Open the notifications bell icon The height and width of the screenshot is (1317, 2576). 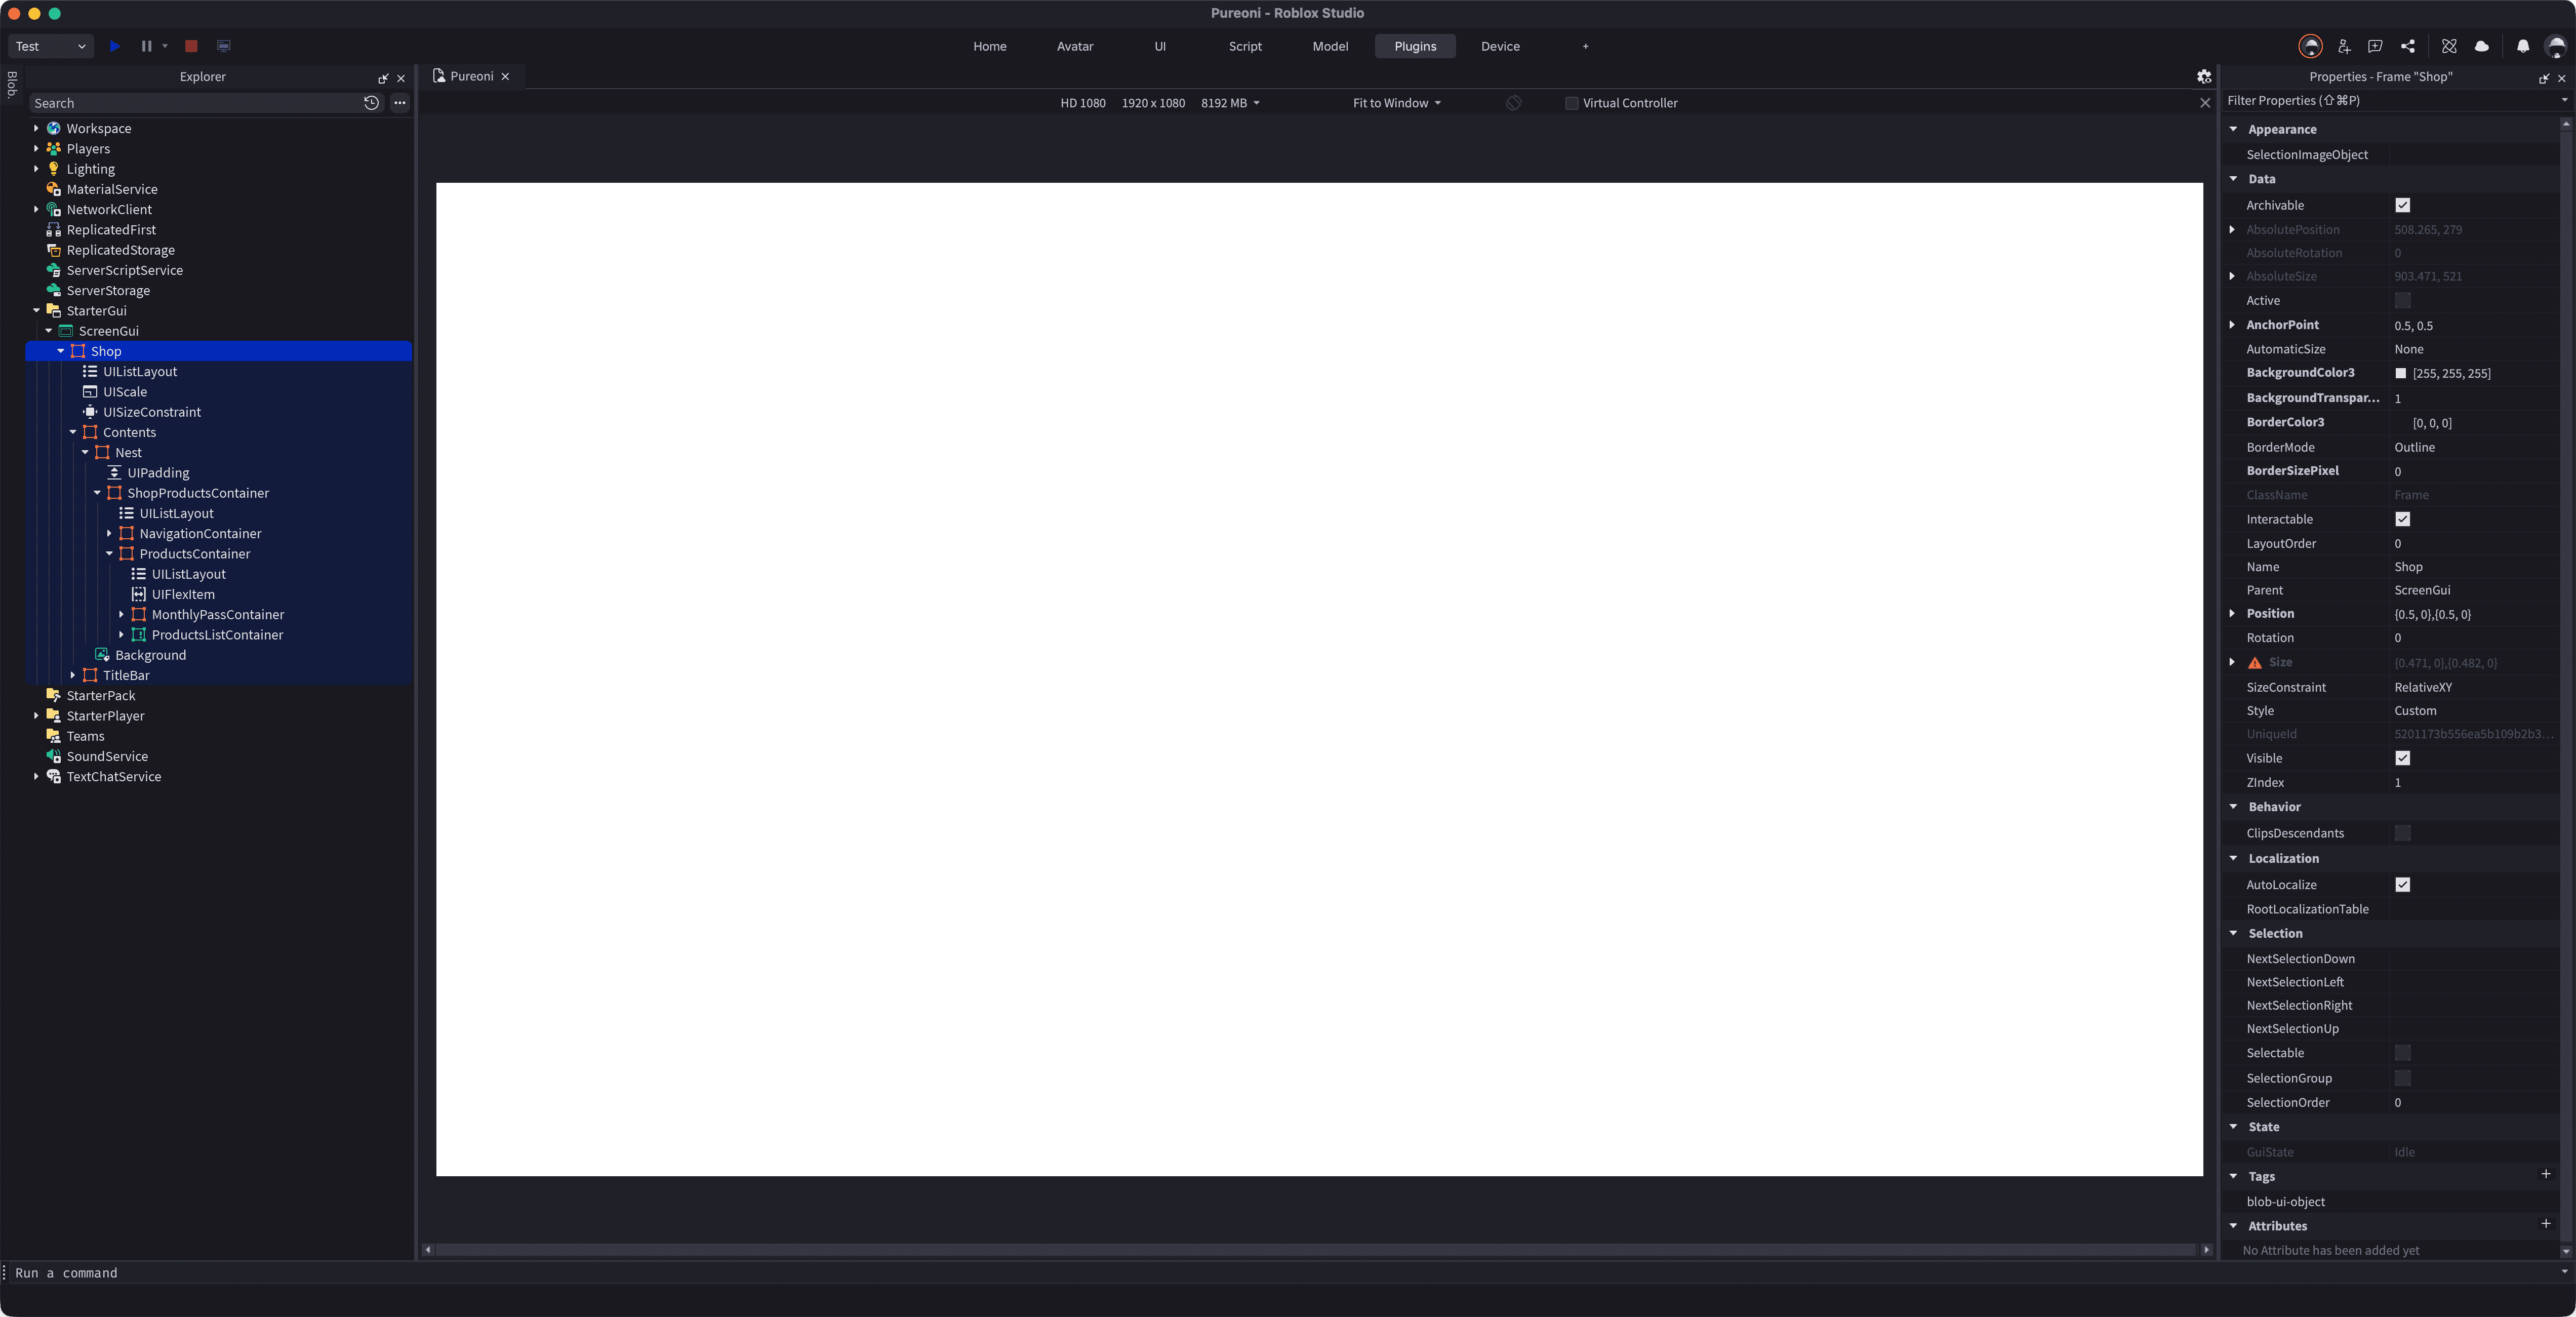2522,46
